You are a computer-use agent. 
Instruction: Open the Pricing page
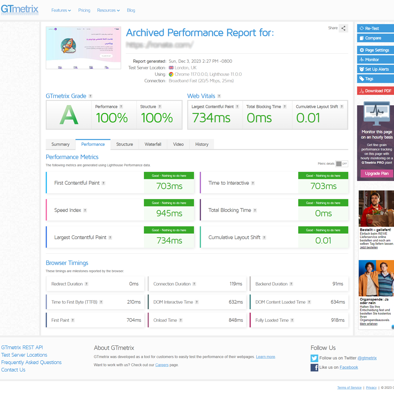point(84,10)
